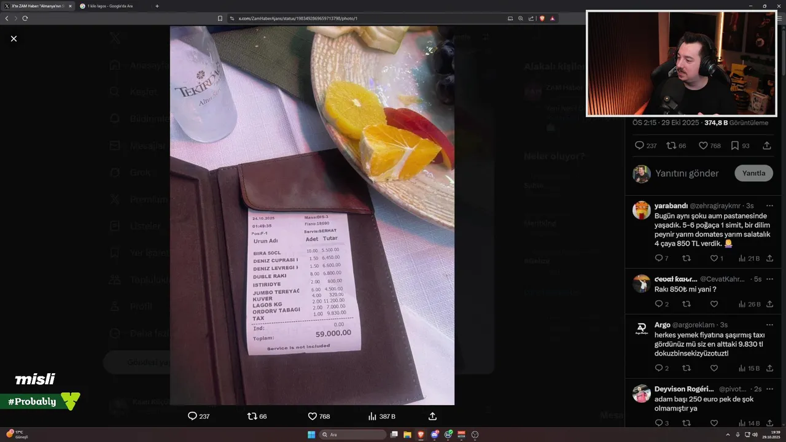Viewport: 786px width, 442px height.
Task: Open Deyvison Rogéri's profile name link
Action: click(x=684, y=389)
